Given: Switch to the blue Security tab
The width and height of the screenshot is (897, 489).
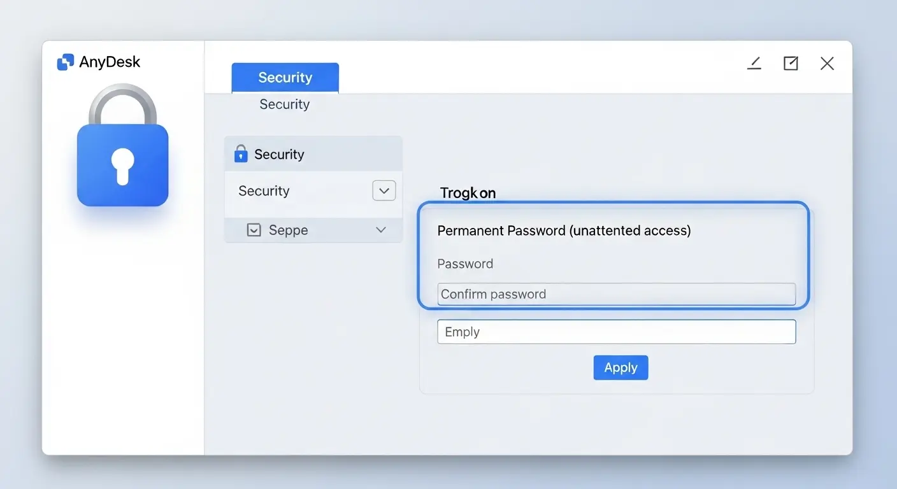Looking at the screenshot, I should (x=285, y=78).
